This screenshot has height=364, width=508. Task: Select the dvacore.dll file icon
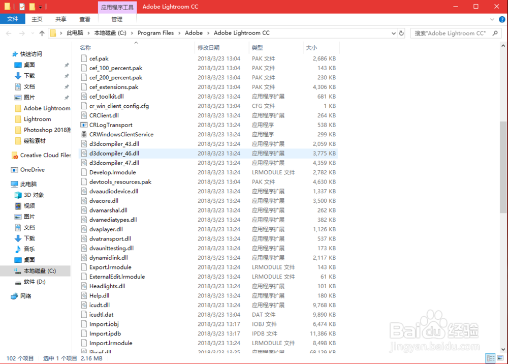coord(84,201)
